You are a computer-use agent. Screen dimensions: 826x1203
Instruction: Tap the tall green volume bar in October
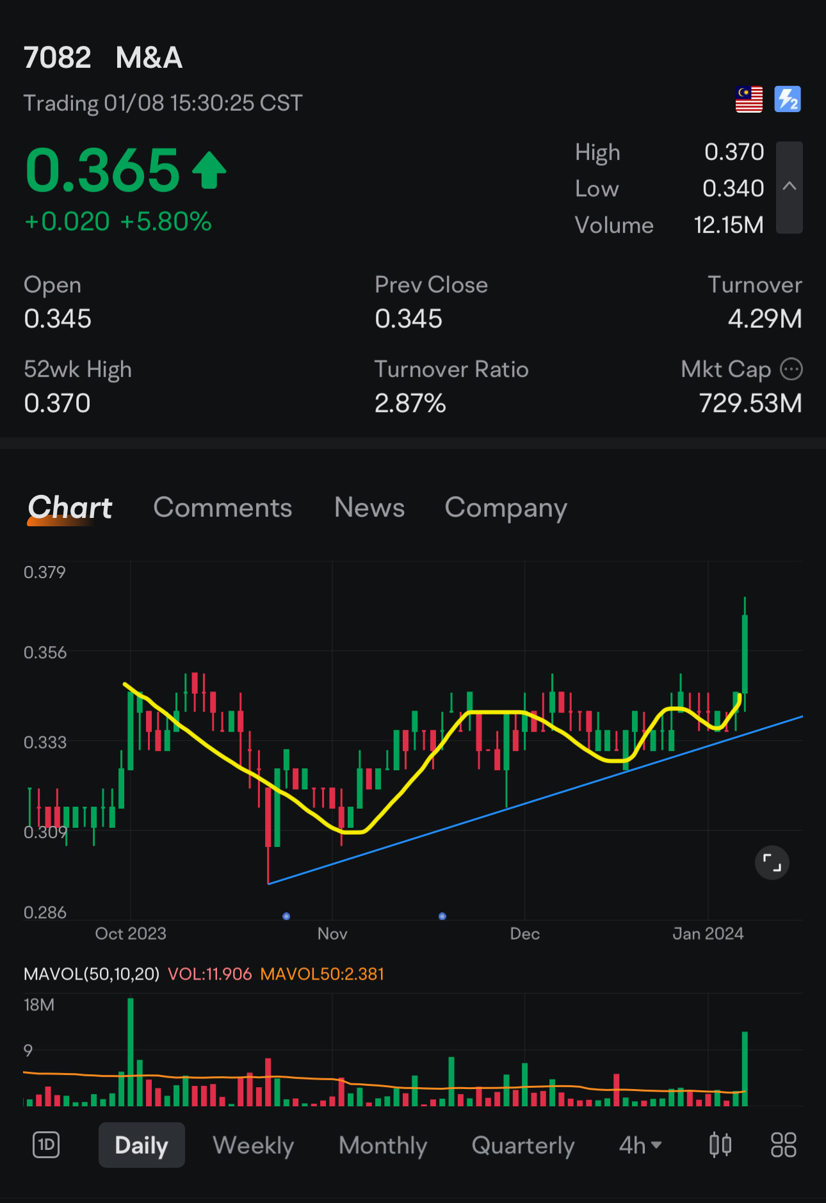pos(131,1051)
